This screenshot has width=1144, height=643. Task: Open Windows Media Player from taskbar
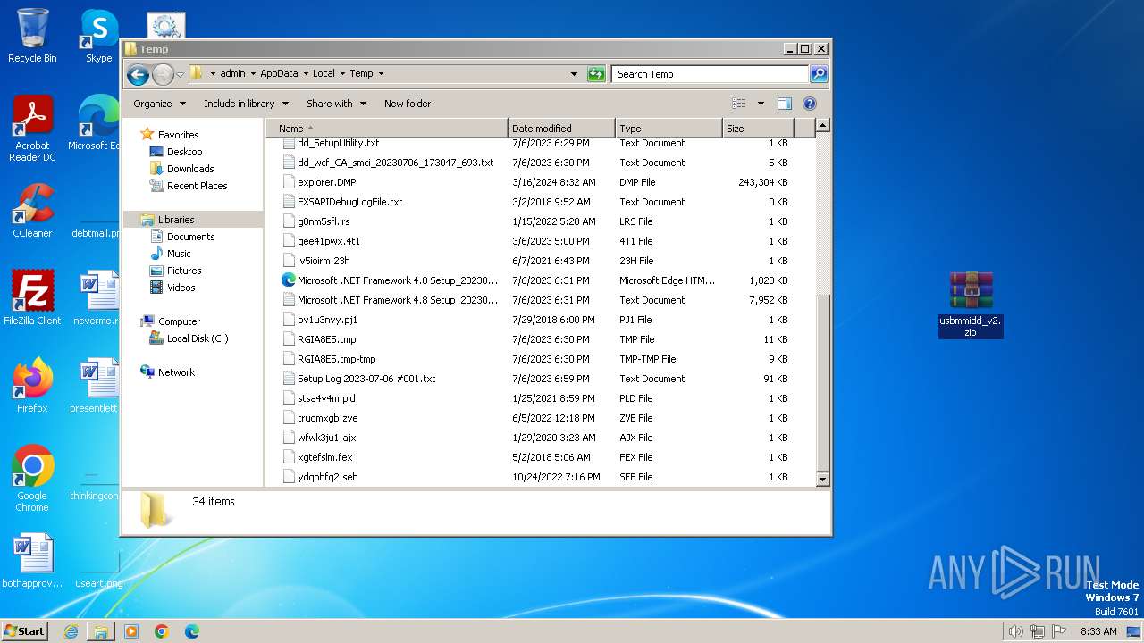[131, 631]
